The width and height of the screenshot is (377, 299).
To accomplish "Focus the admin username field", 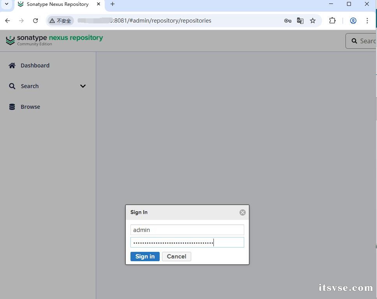I will [x=187, y=230].
